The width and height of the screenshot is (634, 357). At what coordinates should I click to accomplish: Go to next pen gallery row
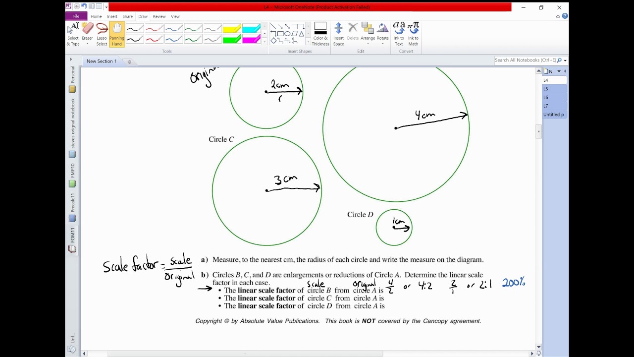tap(264, 34)
